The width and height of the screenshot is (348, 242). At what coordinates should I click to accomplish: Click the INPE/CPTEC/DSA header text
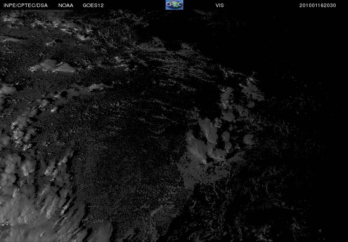(x=26, y=5)
